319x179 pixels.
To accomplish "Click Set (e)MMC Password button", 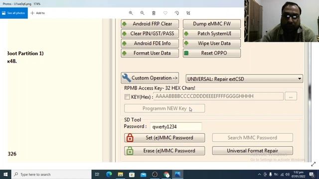I will pos(164,138).
